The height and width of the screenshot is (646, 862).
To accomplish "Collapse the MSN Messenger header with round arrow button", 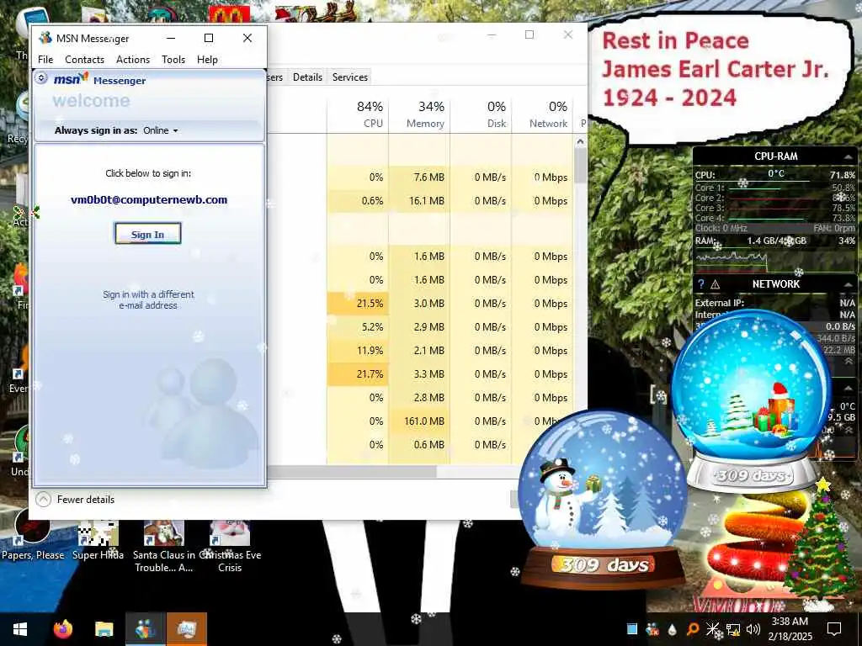I will click(x=41, y=78).
